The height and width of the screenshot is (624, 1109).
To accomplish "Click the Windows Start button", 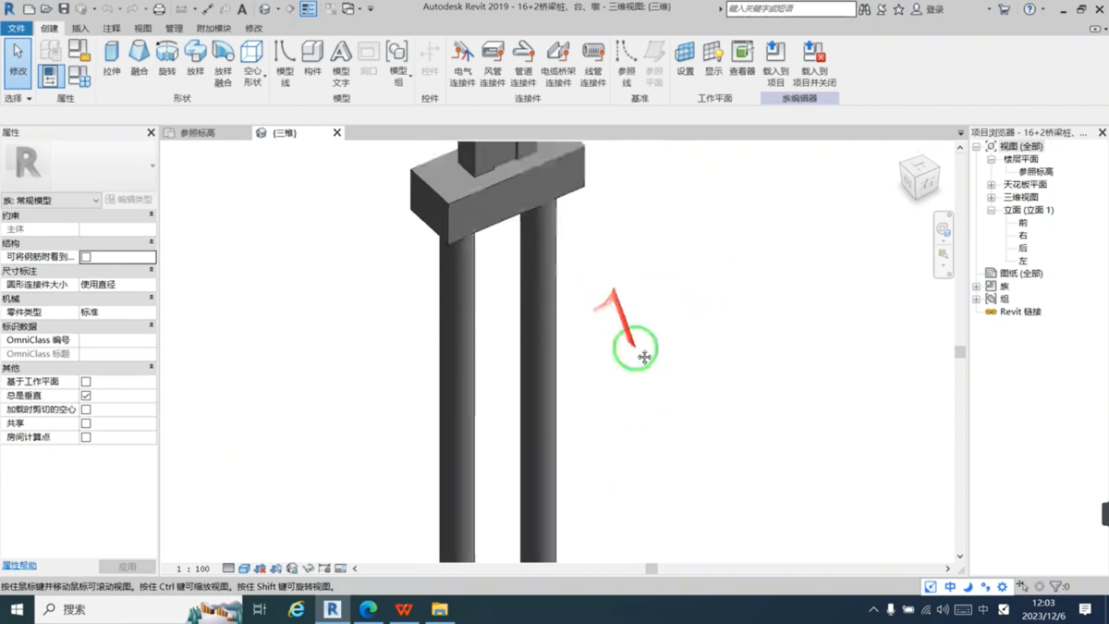I will click(x=17, y=609).
